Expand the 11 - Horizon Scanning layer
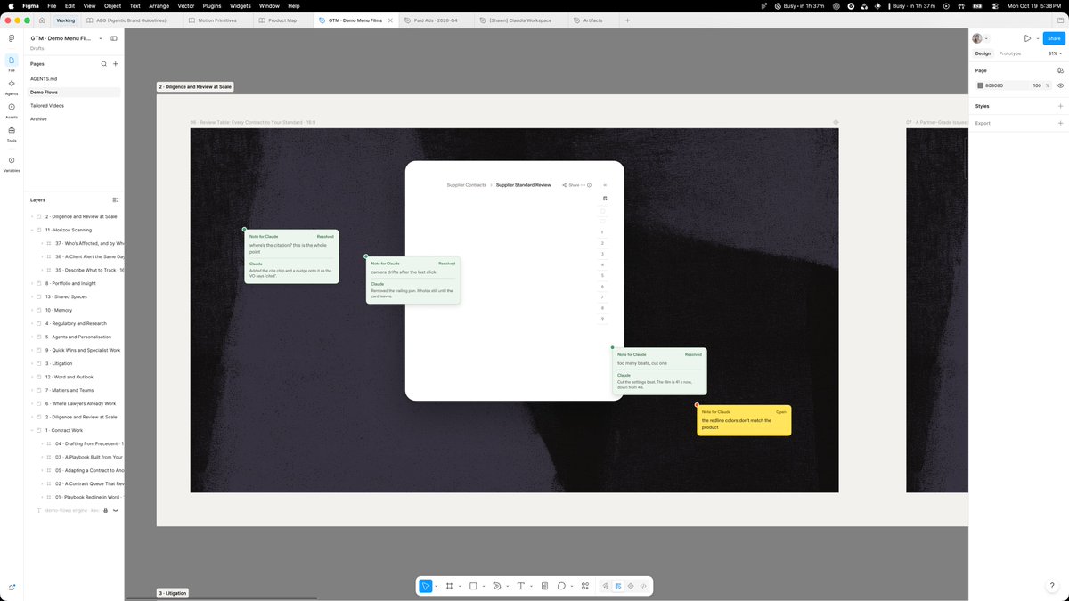The width and height of the screenshot is (1069, 601). 32,230
